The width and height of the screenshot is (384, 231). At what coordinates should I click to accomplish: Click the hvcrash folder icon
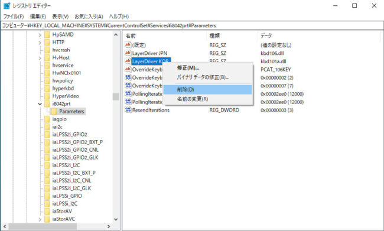click(47, 50)
